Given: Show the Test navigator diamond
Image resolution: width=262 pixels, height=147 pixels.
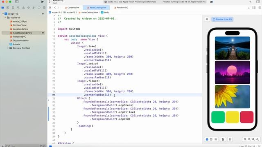Looking at the screenshot, I should click(x=29, y=8).
